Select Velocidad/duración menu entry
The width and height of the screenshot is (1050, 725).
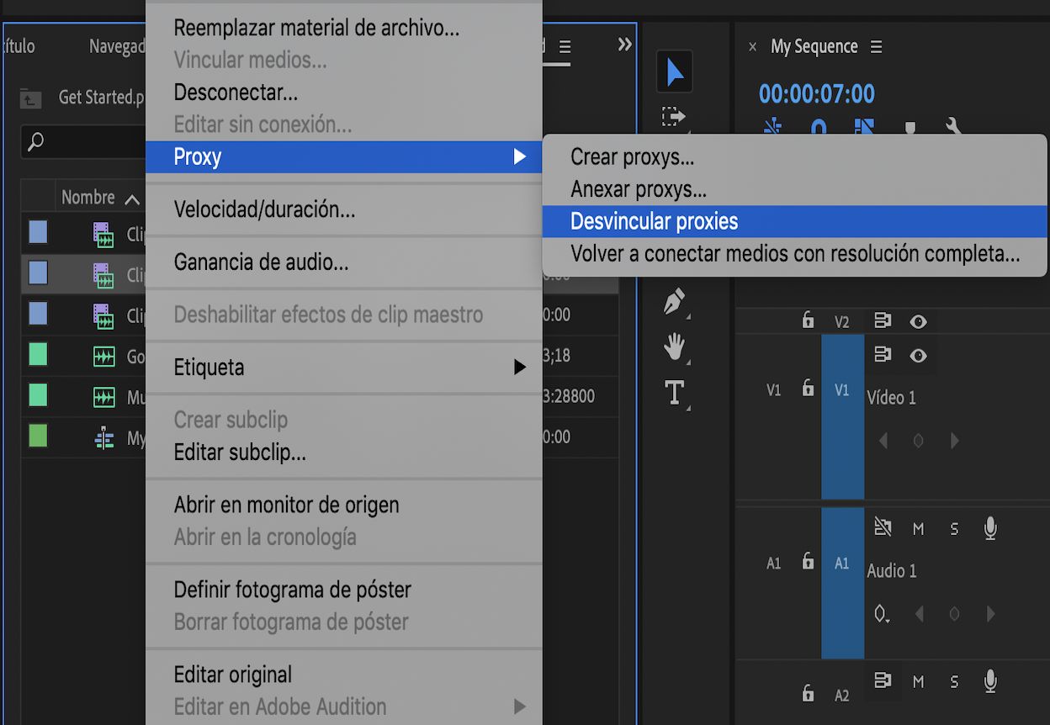point(264,209)
